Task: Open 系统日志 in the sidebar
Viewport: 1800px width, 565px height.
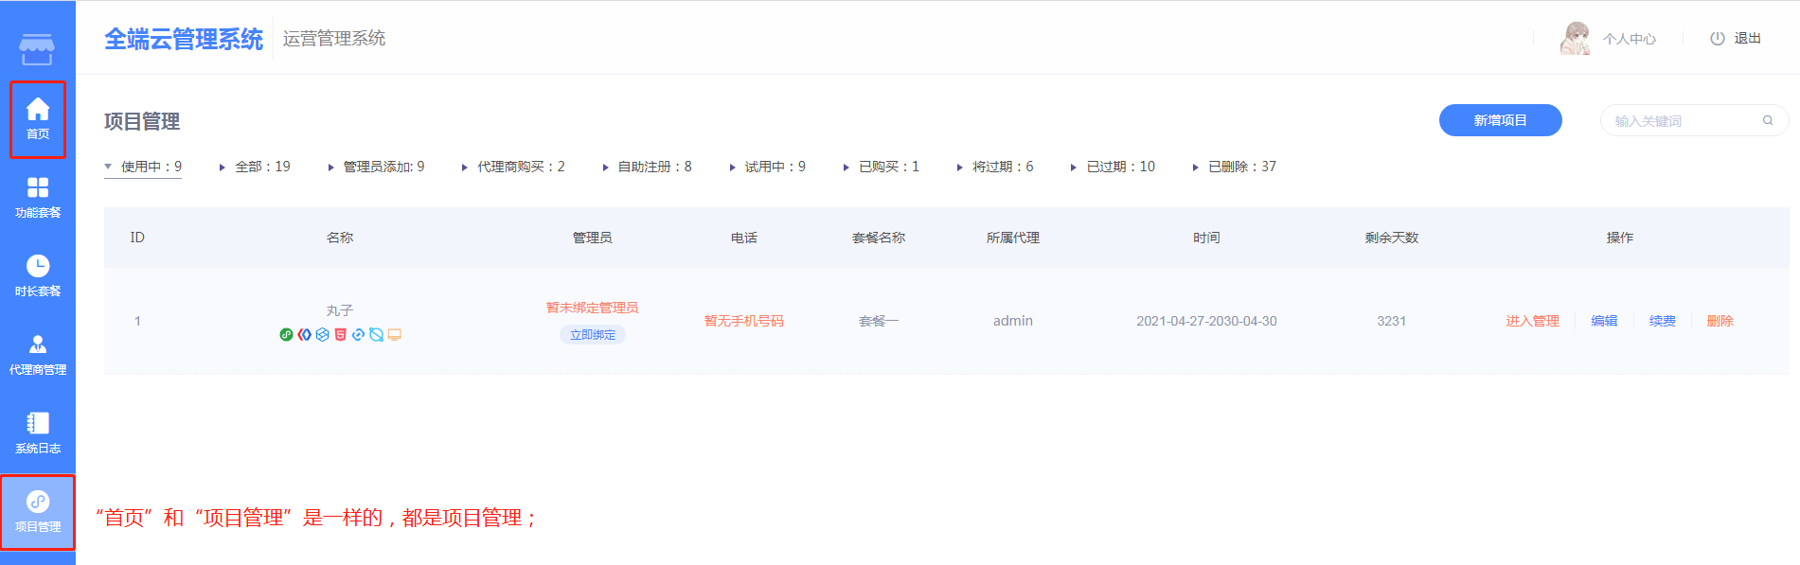Action: pyautogui.click(x=38, y=433)
